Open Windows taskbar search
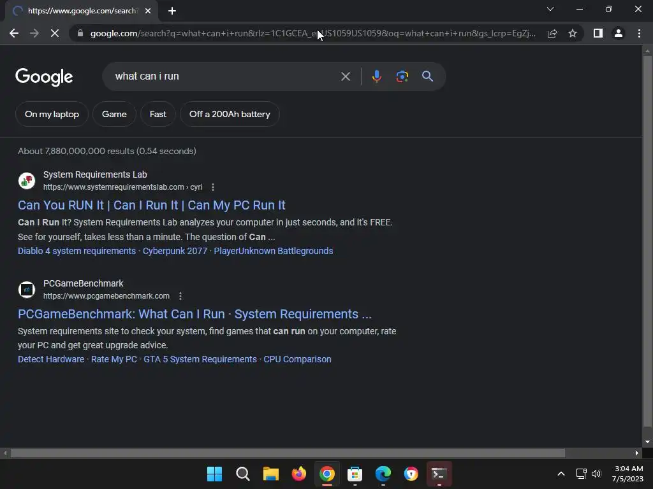 pos(243,474)
